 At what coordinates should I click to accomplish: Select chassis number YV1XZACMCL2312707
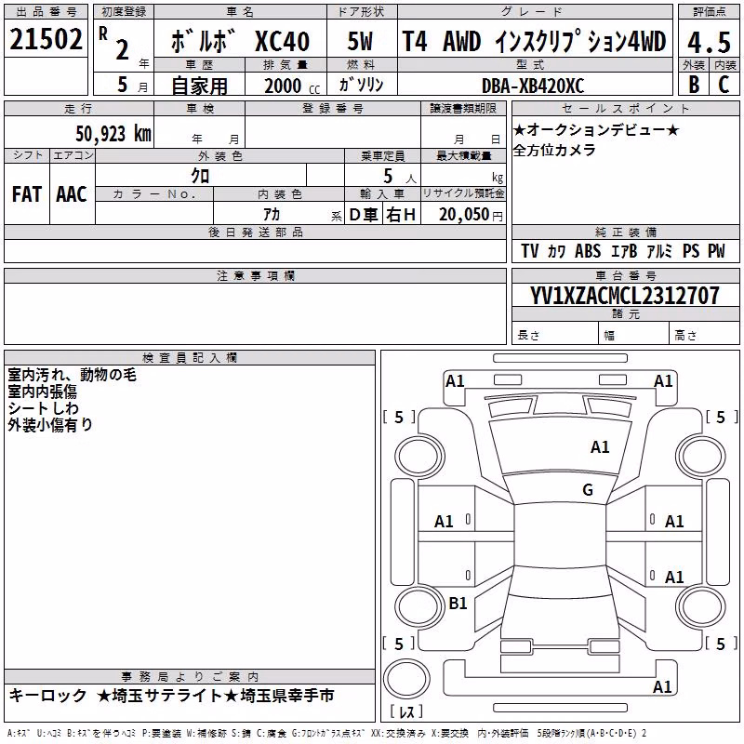pyautogui.click(x=625, y=296)
